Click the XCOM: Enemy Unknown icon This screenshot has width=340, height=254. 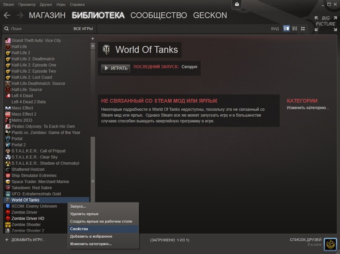click(8, 206)
